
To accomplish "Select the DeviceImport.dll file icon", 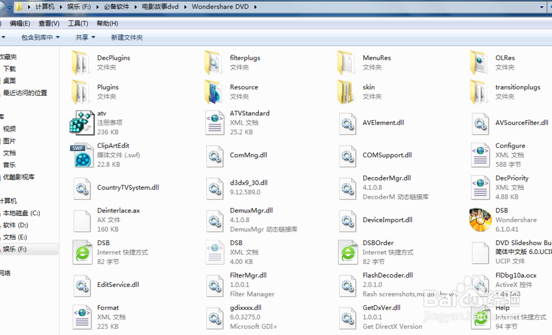I will coord(347,221).
